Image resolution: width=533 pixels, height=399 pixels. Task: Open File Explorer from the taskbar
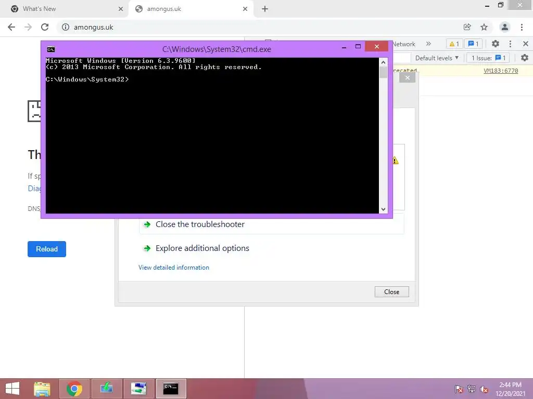pos(42,389)
